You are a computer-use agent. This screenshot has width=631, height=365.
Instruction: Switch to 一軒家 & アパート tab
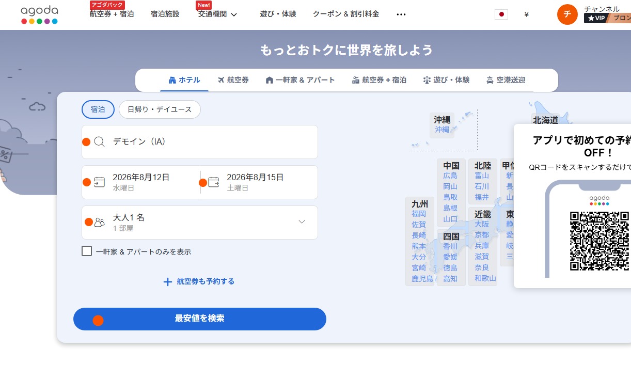pos(300,80)
